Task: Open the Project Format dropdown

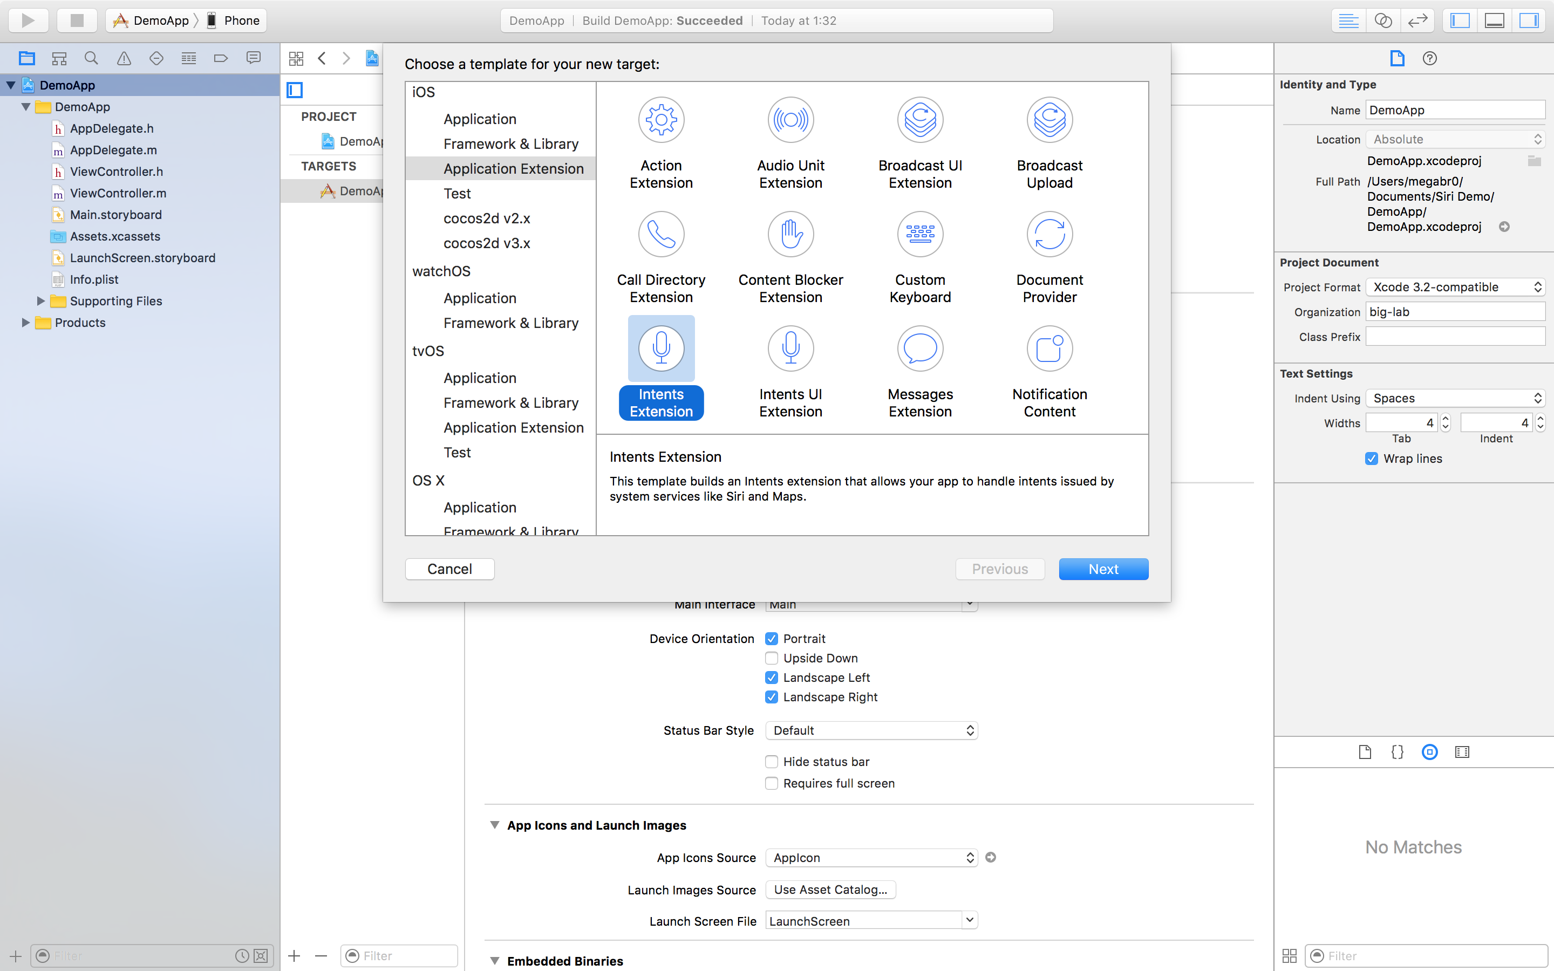Action: 1455,287
